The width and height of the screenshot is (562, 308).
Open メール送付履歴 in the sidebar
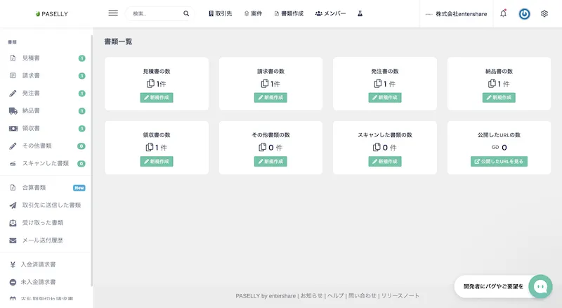point(43,240)
